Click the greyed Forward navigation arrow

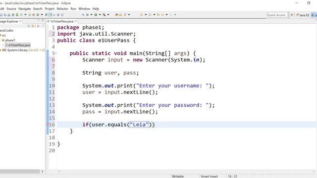(171, 15)
